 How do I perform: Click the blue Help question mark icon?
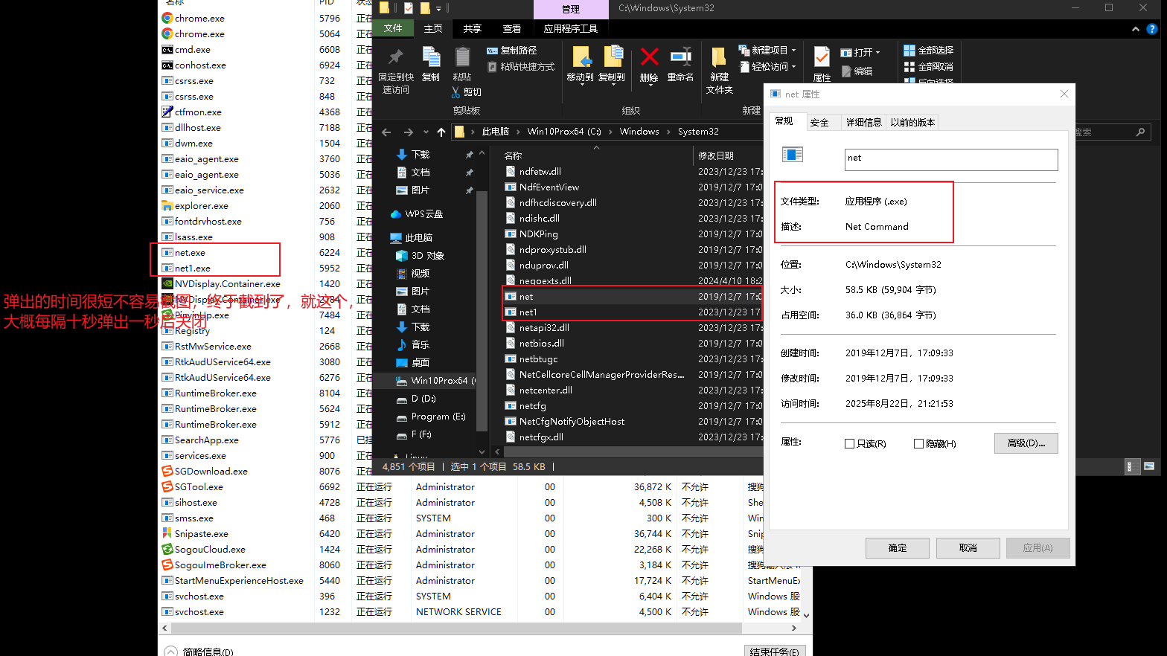pos(1152,29)
